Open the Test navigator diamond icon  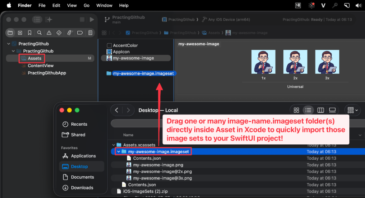click(x=59, y=33)
